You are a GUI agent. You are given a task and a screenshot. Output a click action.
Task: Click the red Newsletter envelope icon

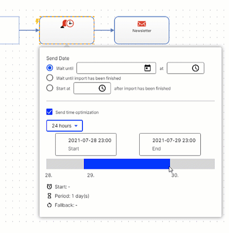point(142,24)
